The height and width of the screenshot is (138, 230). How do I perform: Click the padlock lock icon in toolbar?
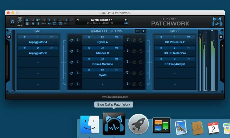pyautogui.click(x=60, y=20)
